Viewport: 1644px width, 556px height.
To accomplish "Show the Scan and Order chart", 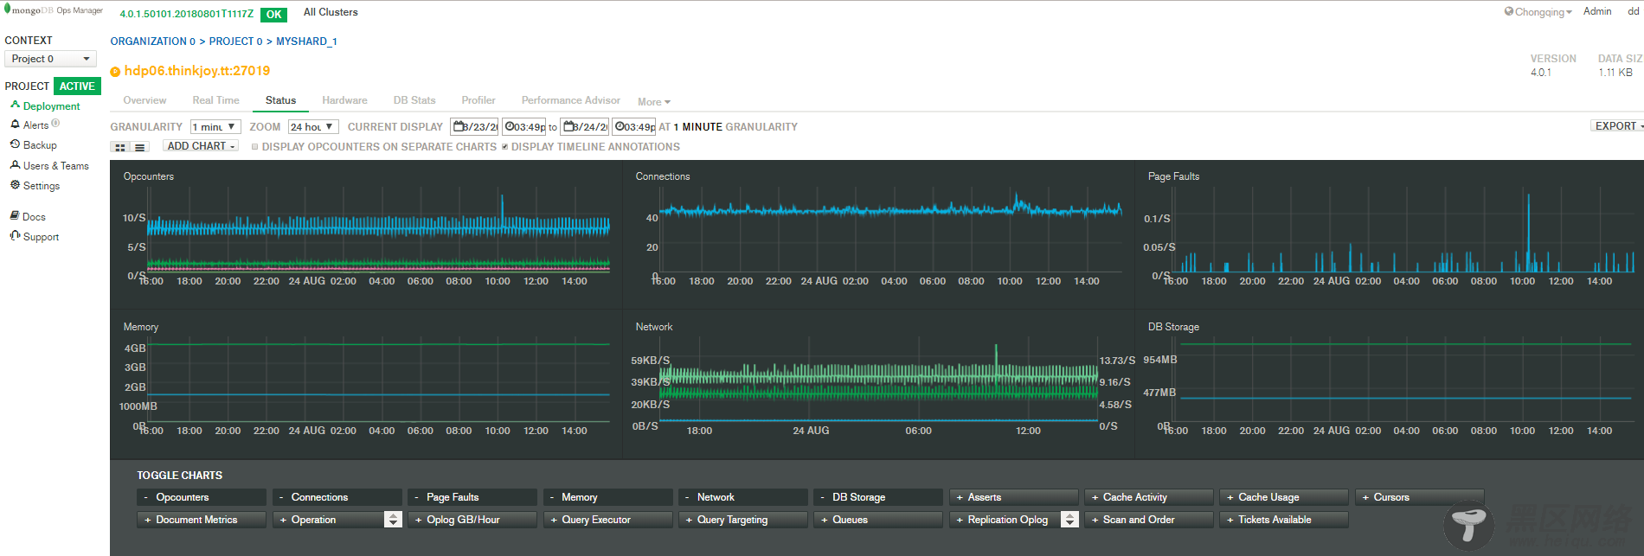I will point(1149,520).
